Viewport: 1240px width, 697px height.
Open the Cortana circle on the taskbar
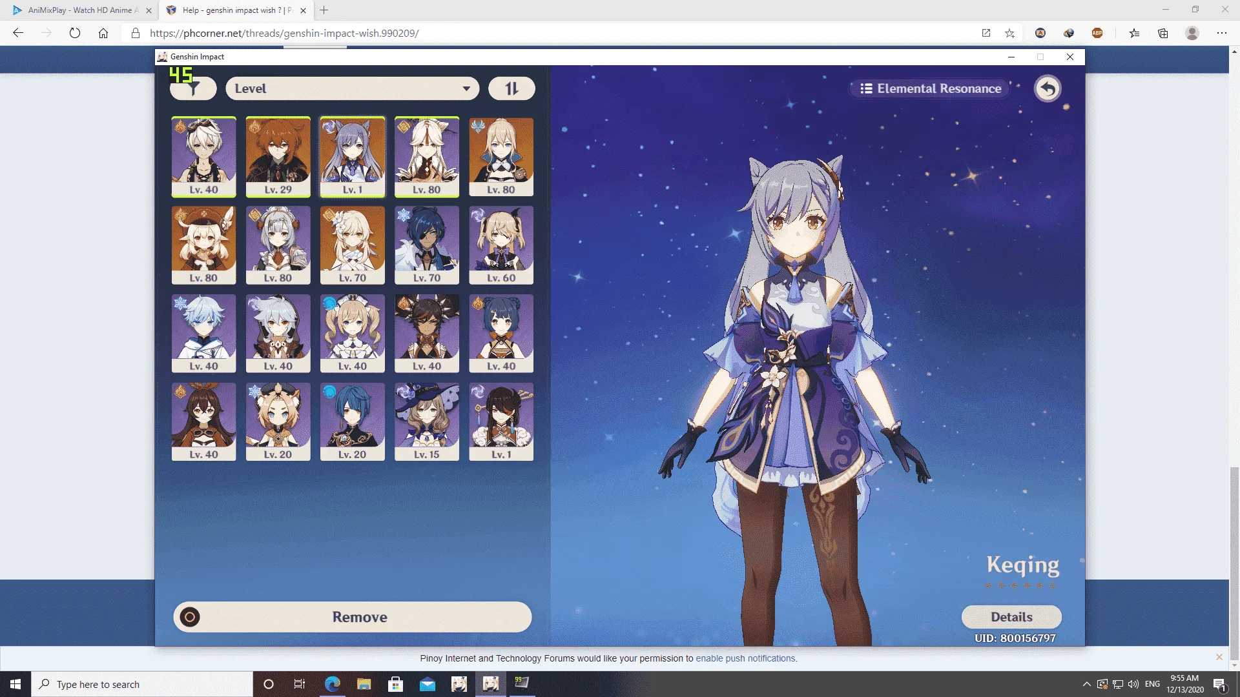pyautogui.click(x=269, y=684)
